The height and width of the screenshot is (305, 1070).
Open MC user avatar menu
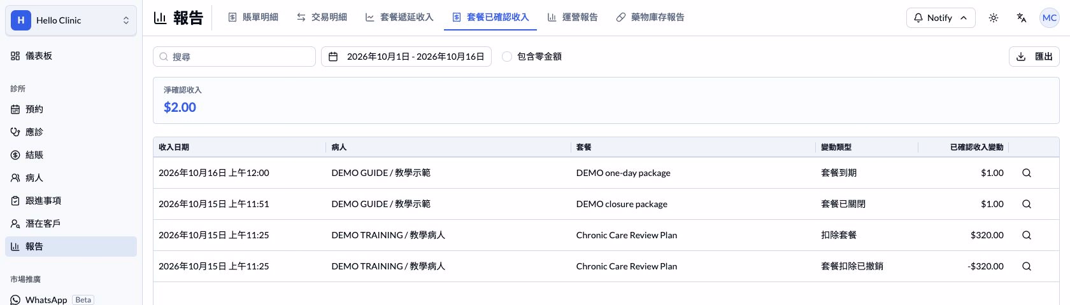(x=1049, y=18)
